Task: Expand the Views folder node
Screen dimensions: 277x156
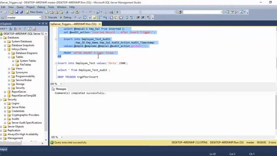Action: pos(9,68)
